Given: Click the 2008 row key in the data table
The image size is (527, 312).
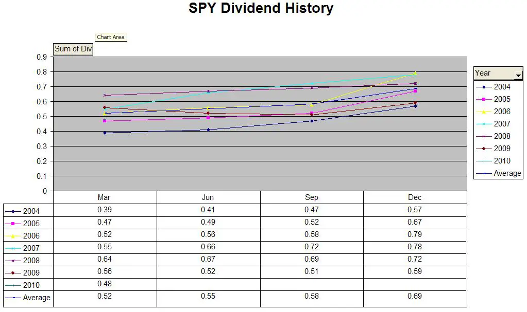Looking at the screenshot, I should [x=28, y=261].
